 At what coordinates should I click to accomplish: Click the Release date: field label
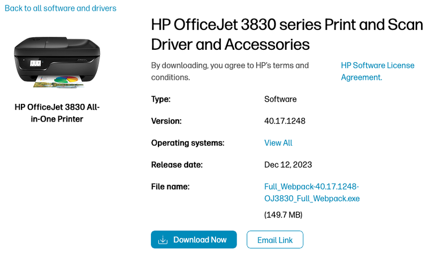[x=177, y=164]
